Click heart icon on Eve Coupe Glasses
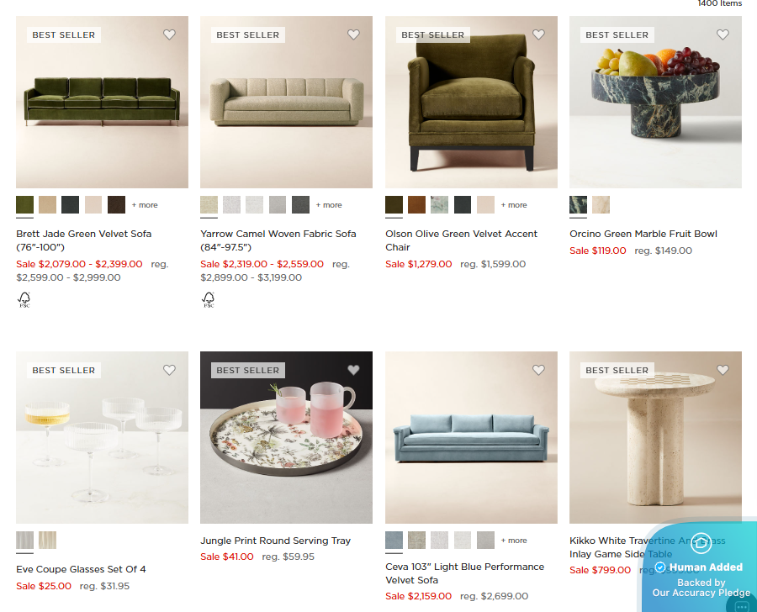The width and height of the screenshot is (757, 612). pyautogui.click(x=169, y=370)
